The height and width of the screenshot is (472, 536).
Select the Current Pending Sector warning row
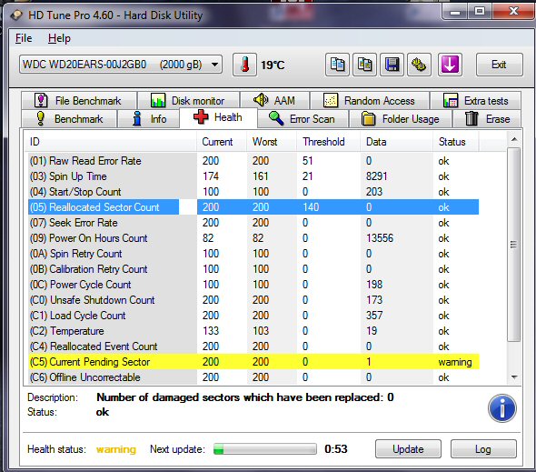pyautogui.click(x=253, y=361)
